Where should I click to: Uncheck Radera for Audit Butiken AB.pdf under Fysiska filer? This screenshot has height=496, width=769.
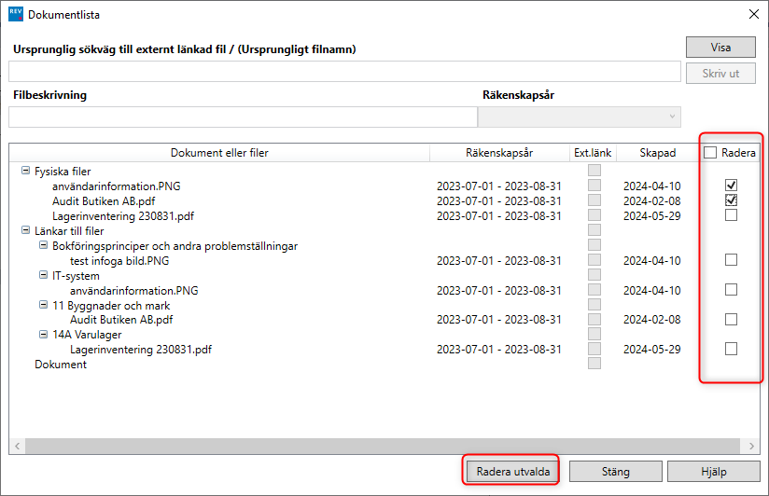click(731, 200)
